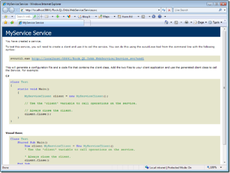The width and height of the screenshot is (230, 173).
Task: Click the Maps toolbar button
Action: (104, 17)
